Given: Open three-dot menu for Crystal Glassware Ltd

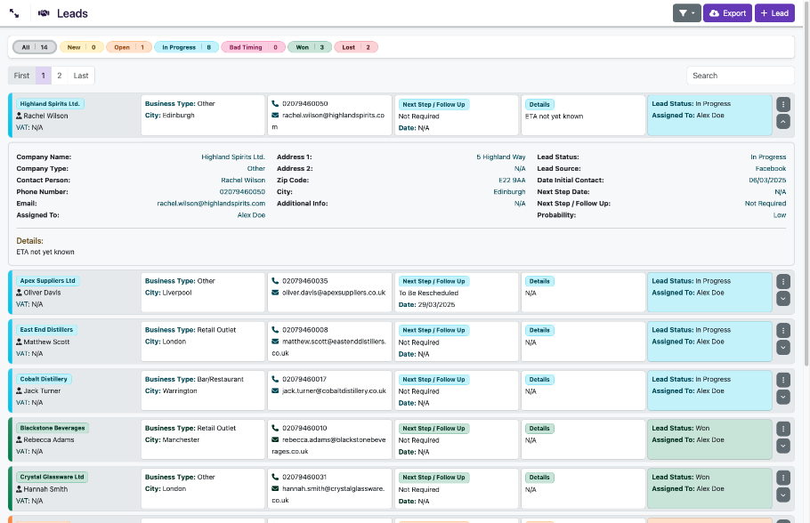Looking at the screenshot, I should click(783, 478).
